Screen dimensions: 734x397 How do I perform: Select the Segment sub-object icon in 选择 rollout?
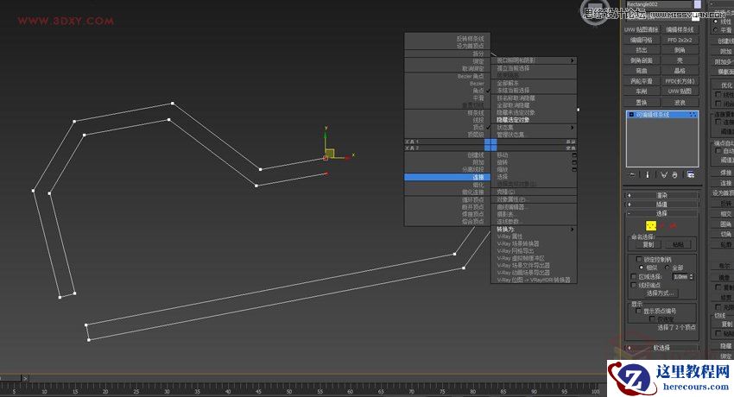(662, 226)
